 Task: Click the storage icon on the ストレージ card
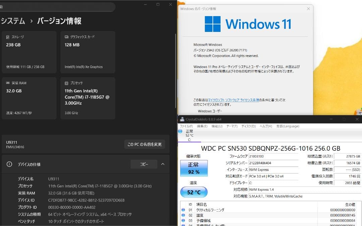click(x=8, y=37)
